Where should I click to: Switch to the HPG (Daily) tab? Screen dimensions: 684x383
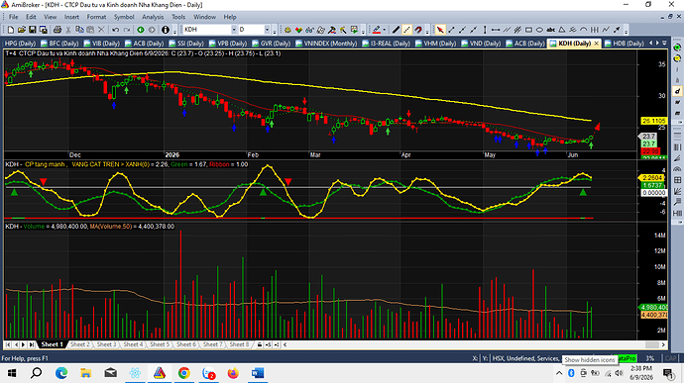click(x=20, y=44)
